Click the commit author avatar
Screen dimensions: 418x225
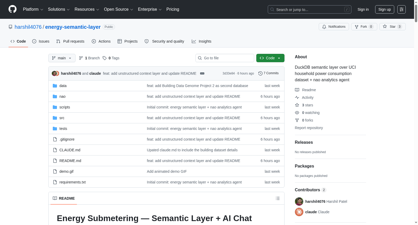tap(54, 73)
